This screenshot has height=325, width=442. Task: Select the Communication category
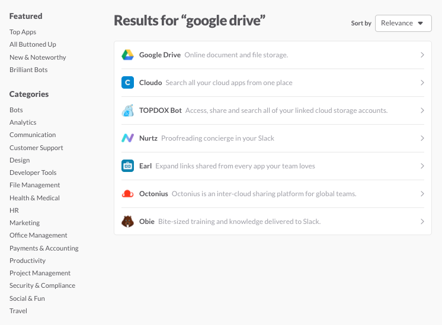point(33,135)
